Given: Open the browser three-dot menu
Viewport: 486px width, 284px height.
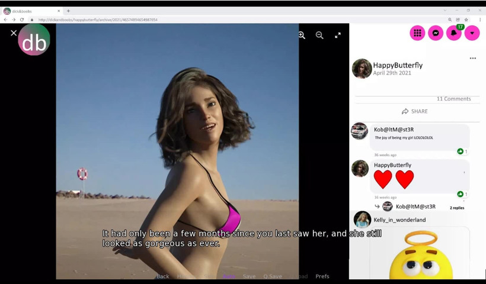Looking at the screenshot, I should tap(480, 20).
